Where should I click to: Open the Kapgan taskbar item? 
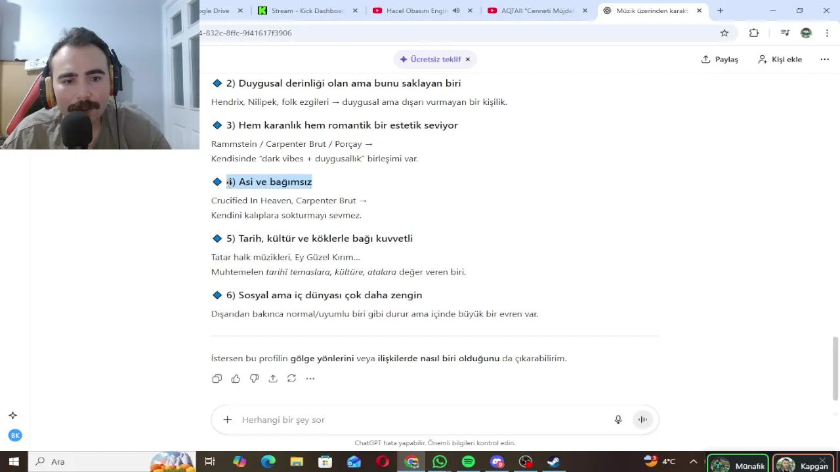804,464
